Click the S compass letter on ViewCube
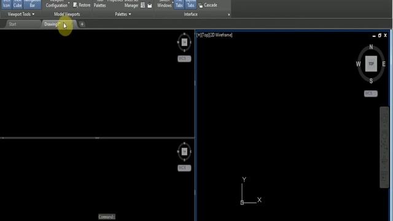 pyautogui.click(x=371, y=81)
